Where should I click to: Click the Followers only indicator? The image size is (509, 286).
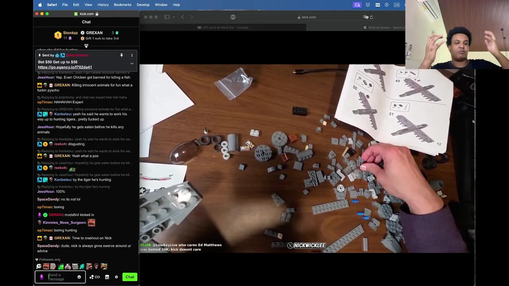(48, 259)
